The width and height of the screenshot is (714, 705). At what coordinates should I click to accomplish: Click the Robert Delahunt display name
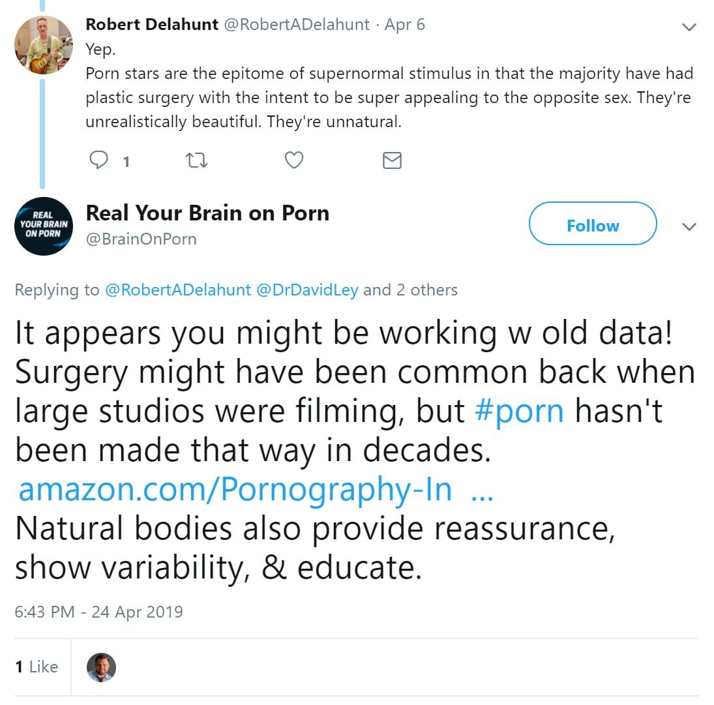153,25
